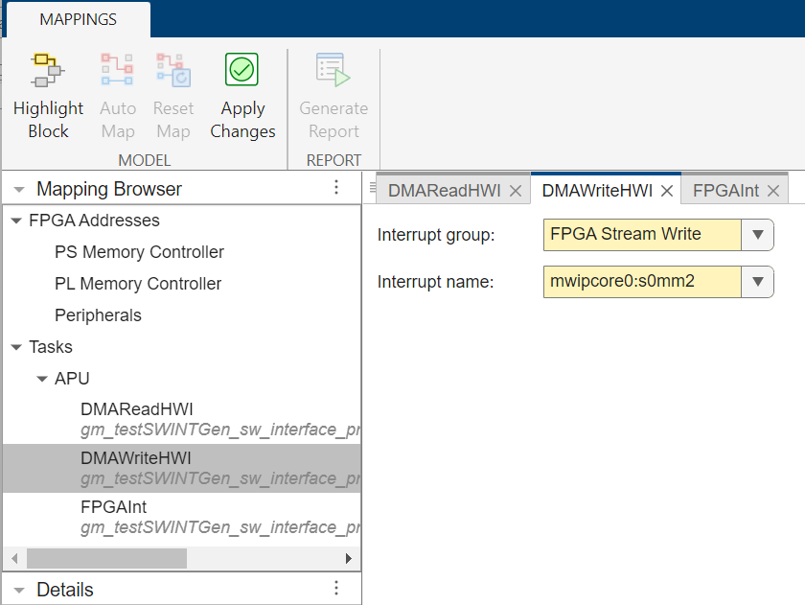
Task: Open Details panel three-dot options menu
Action: [x=336, y=589]
